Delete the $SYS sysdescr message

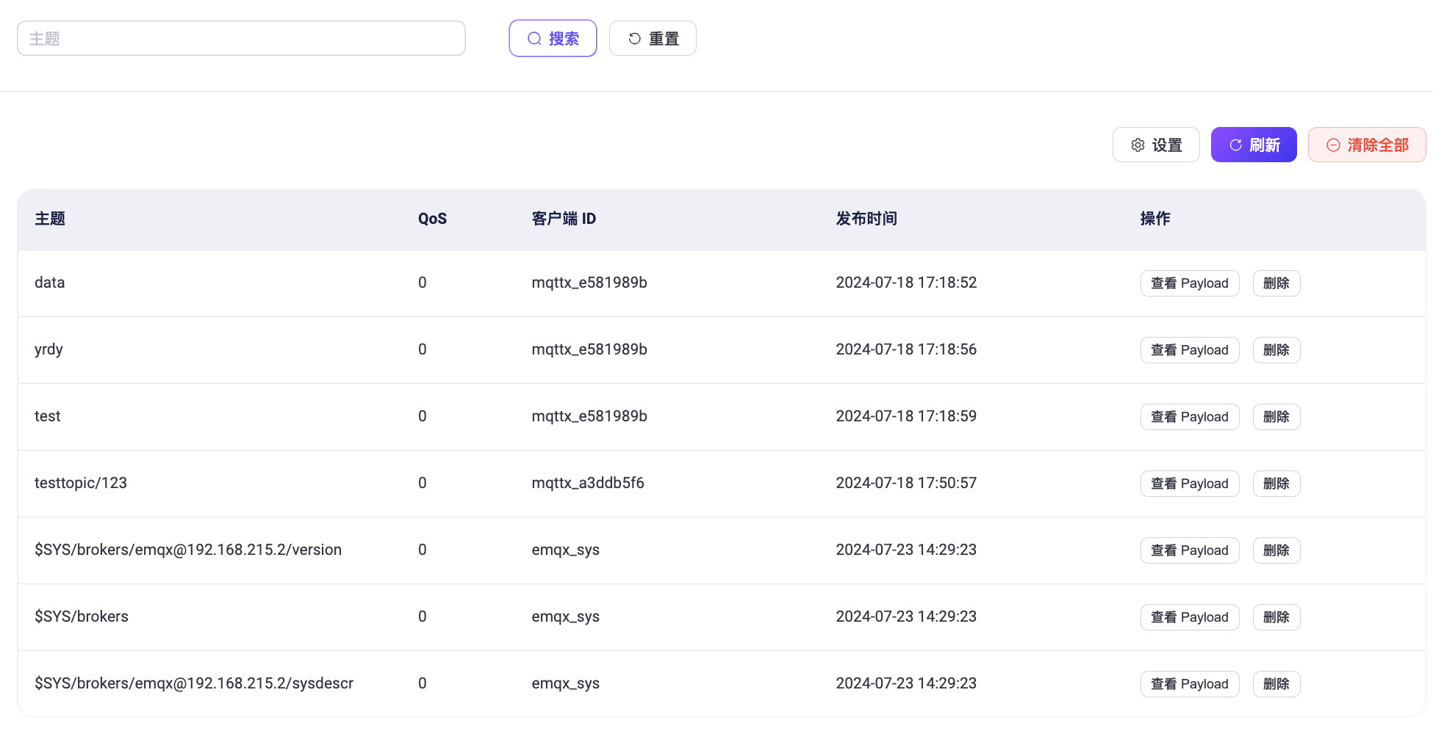point(1276,684)
